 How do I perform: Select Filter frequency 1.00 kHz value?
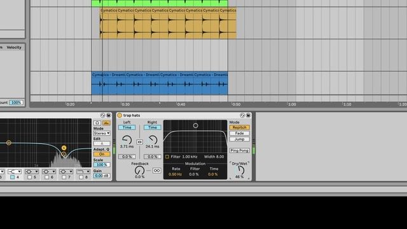coord(190,156)
